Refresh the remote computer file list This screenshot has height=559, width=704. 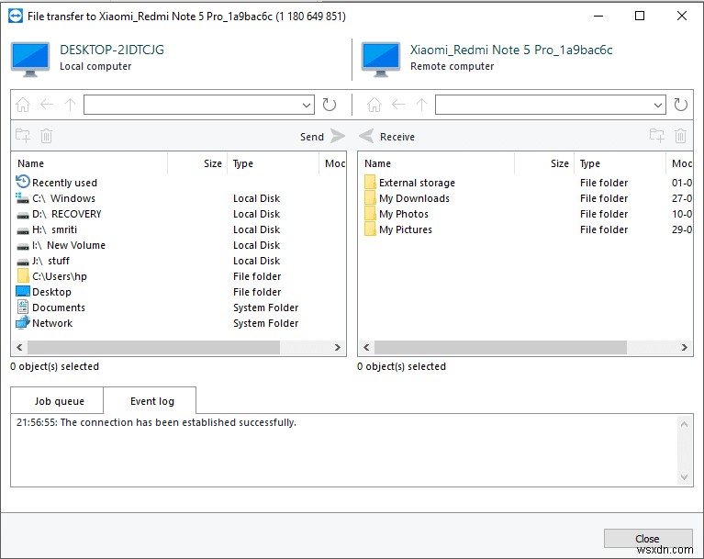tap(681, 105)
